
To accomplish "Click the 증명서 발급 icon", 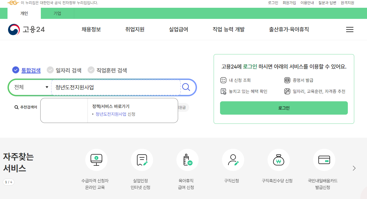I will click(x=287, y=80).
